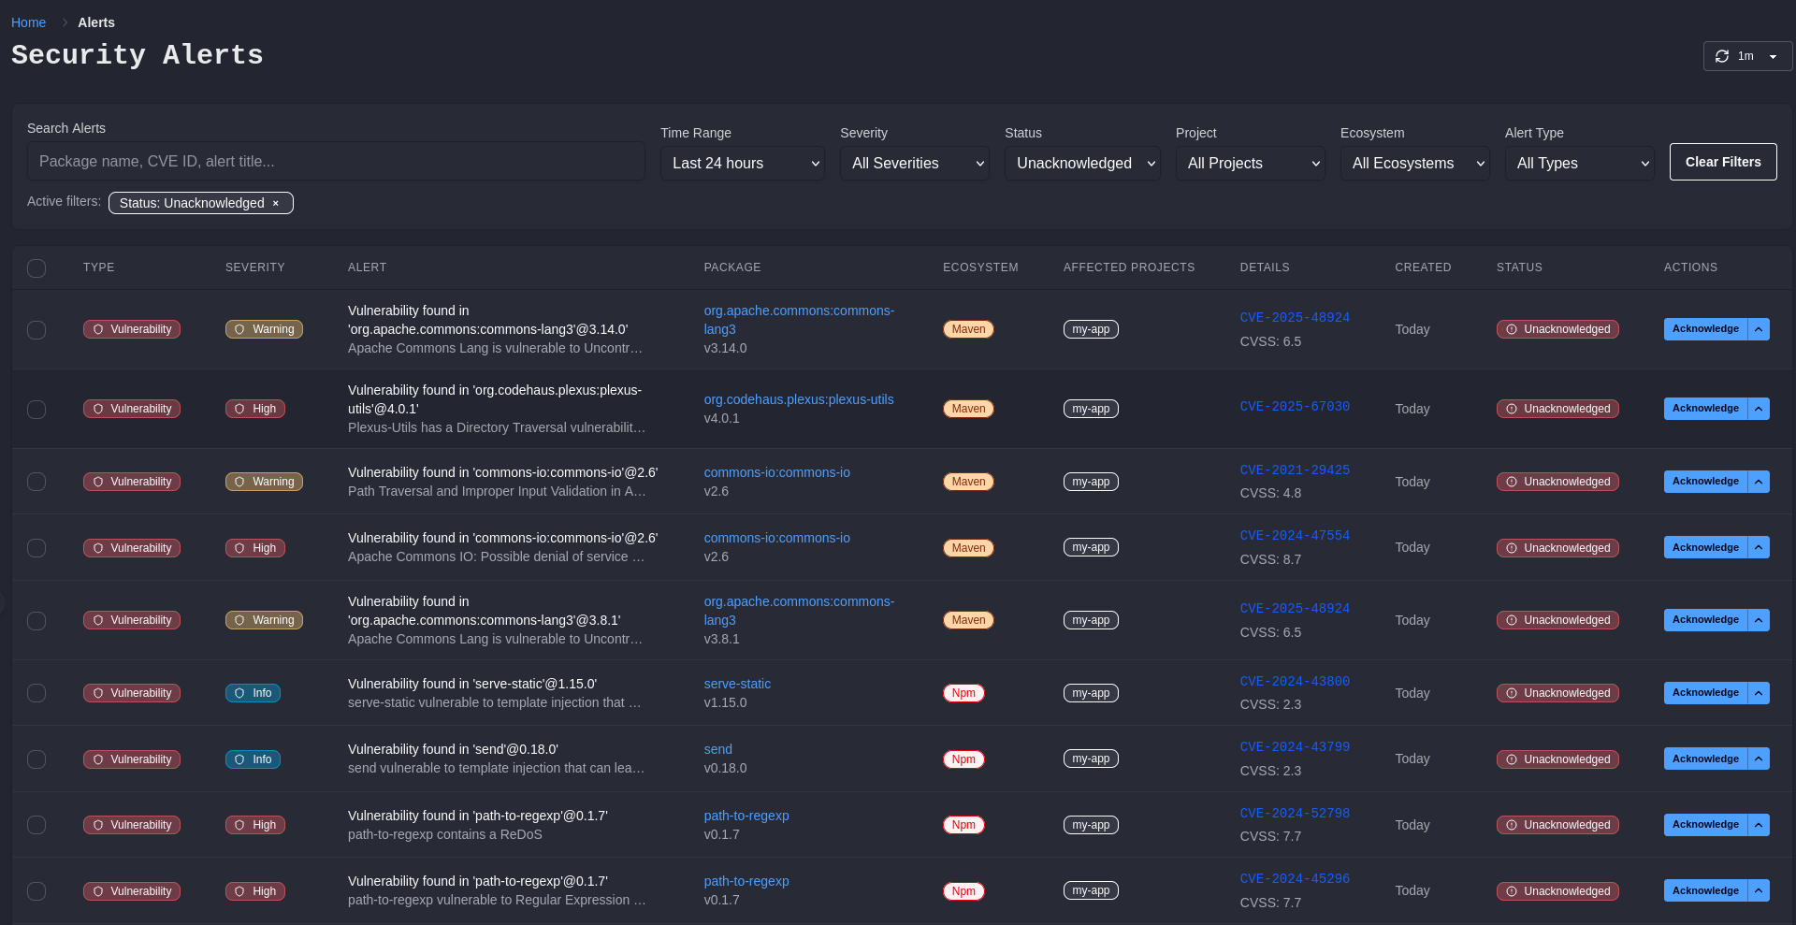Open CVE-2024-47554 details link
The image size is (1796, 925).
coord(1295,536)
